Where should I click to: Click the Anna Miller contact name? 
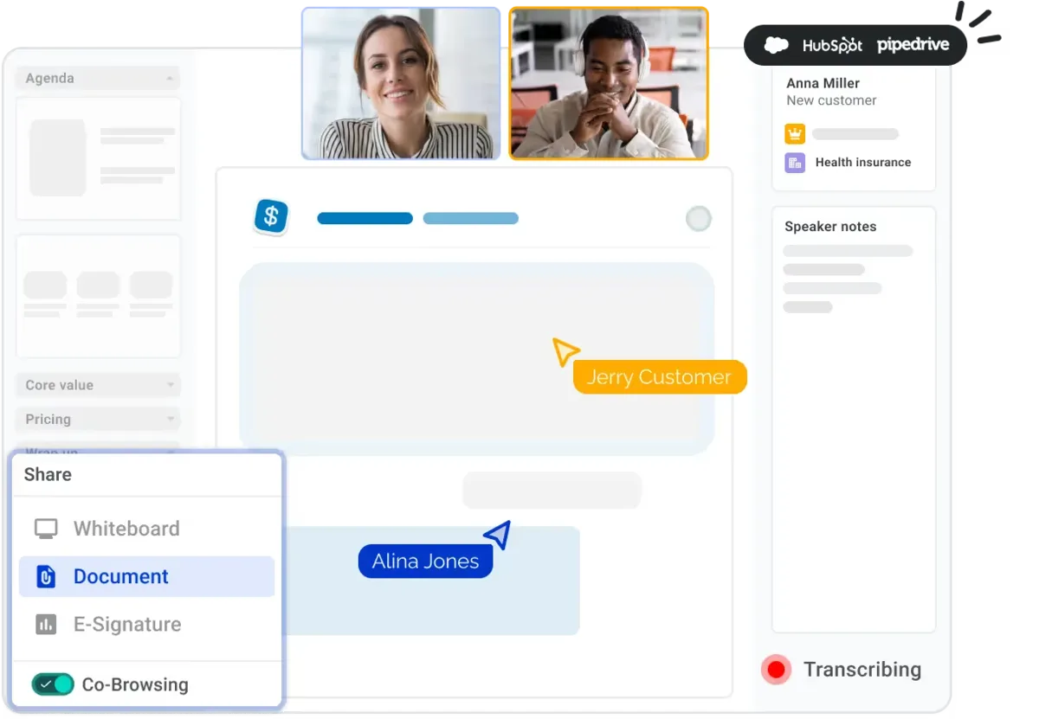[x=823, y=84]
